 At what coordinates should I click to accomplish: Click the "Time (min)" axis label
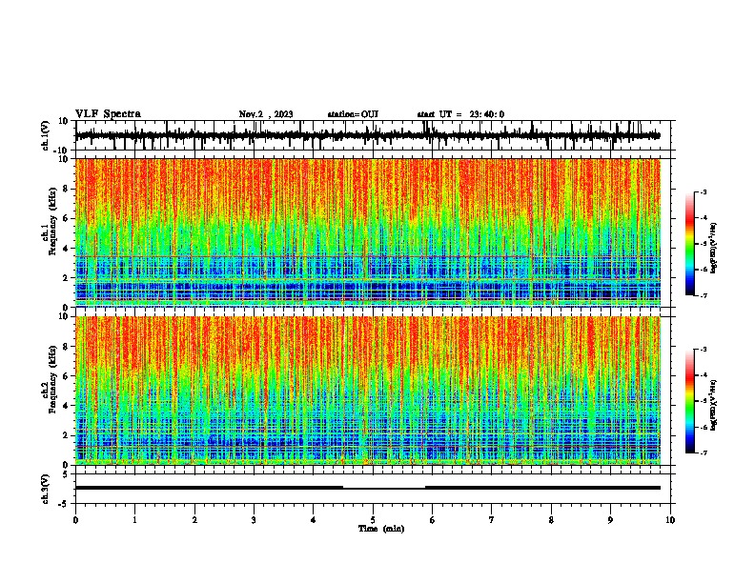381,529
